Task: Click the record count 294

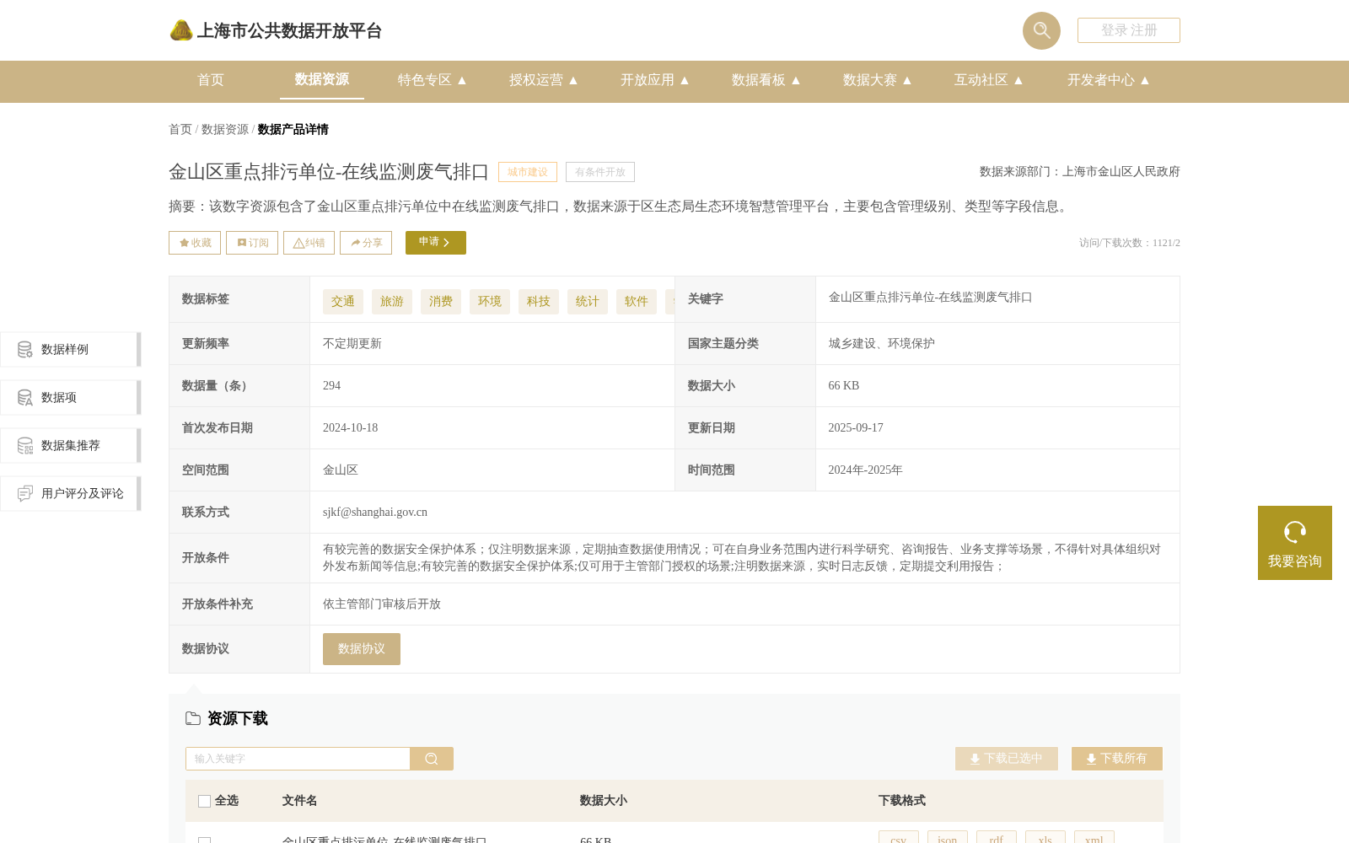Action: pos(332,386)
